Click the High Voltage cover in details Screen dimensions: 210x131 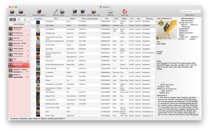(166, 30)
